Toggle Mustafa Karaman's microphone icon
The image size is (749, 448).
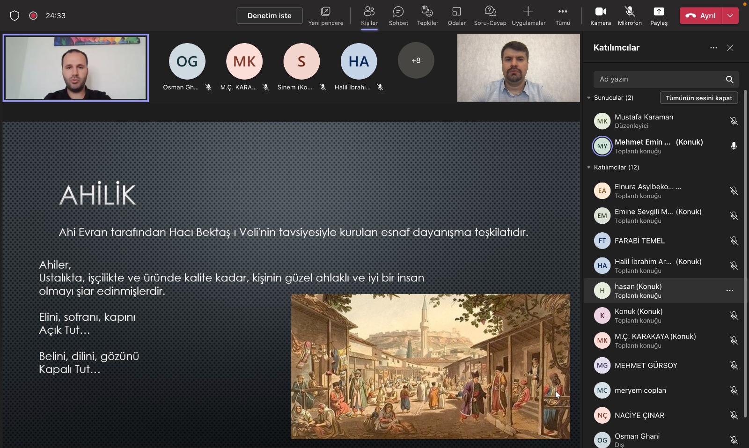click(x=734, y=121)
